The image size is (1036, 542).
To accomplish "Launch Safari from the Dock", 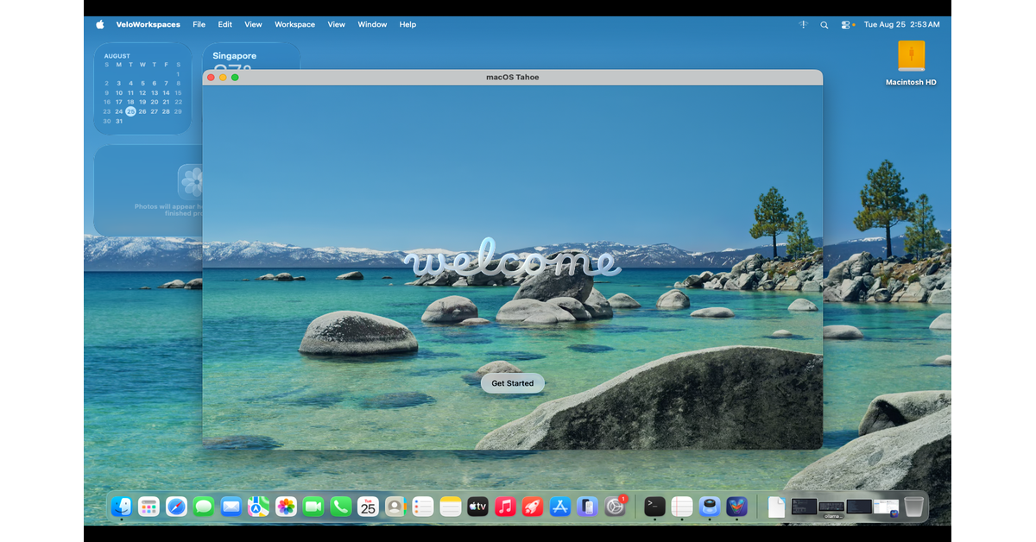I will [x=176, y=507].
